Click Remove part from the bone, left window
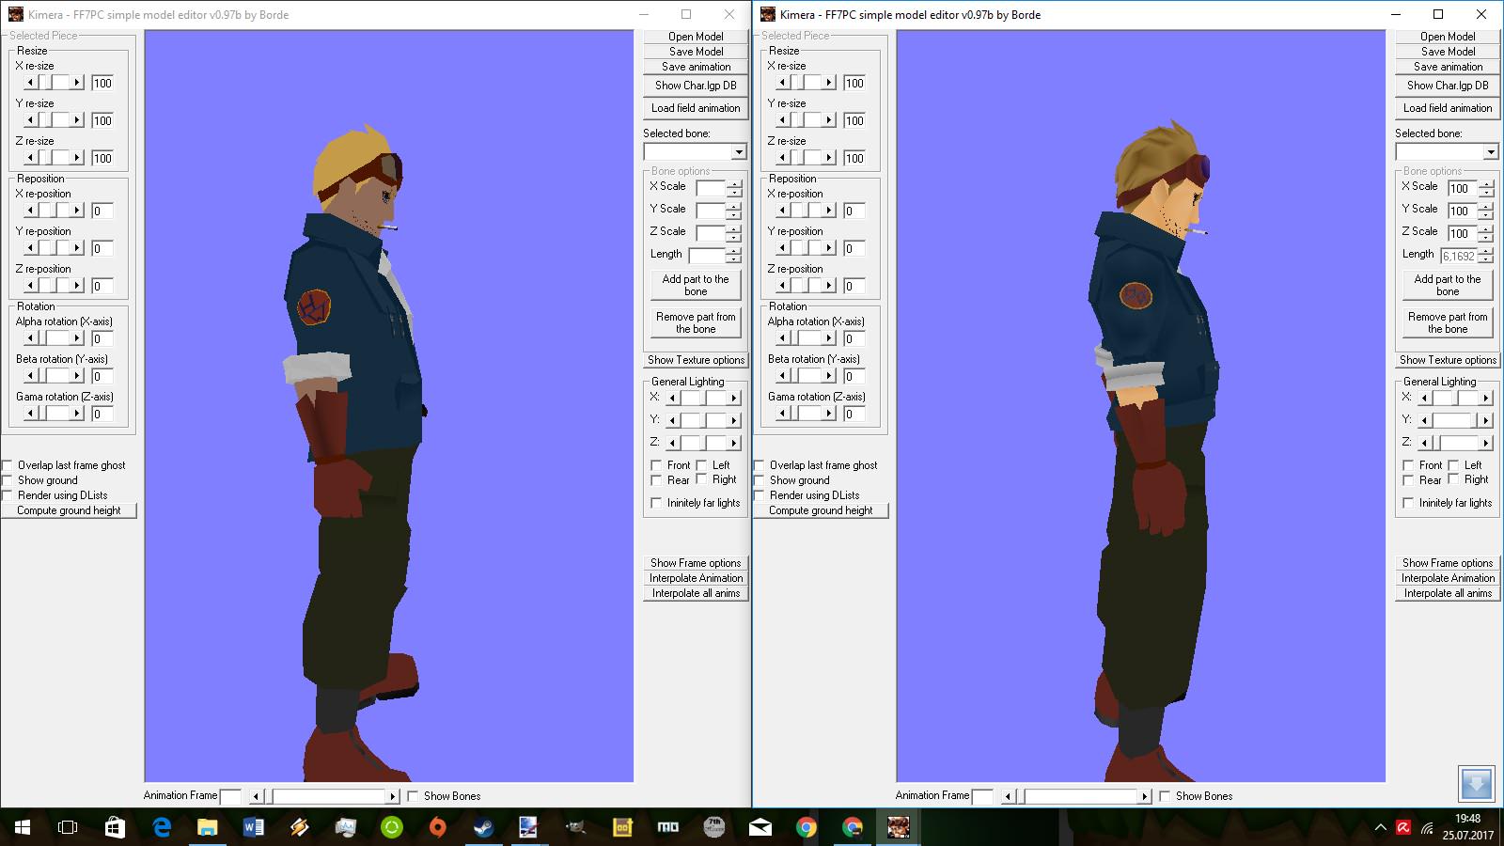Image resolution: width=1504 pixels, height=846 pixels. click(696, 322)
